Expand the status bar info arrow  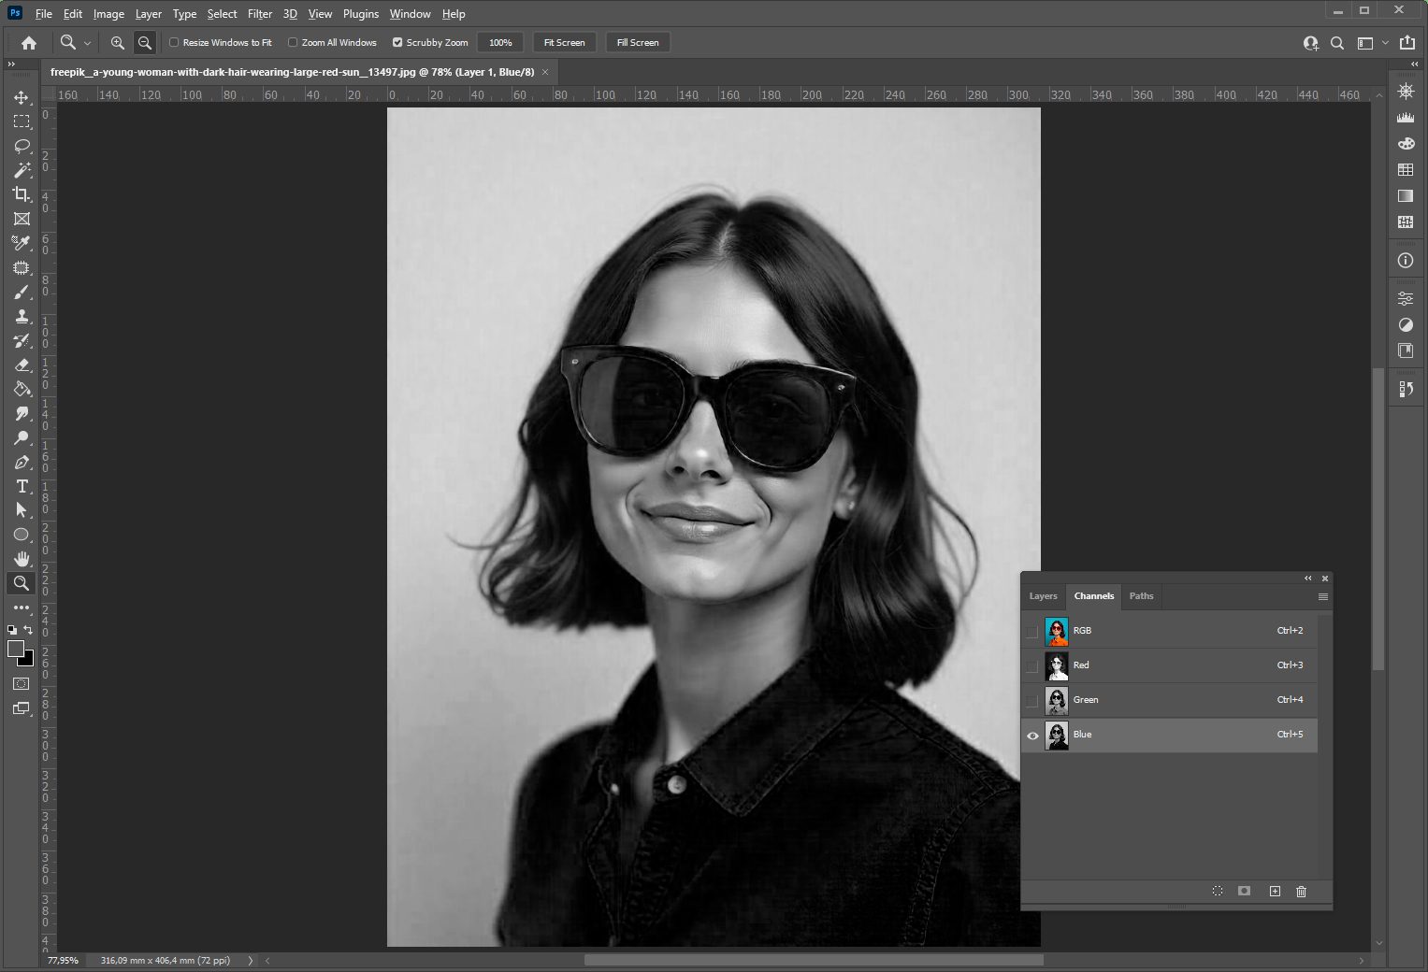(x=250, y=960)
